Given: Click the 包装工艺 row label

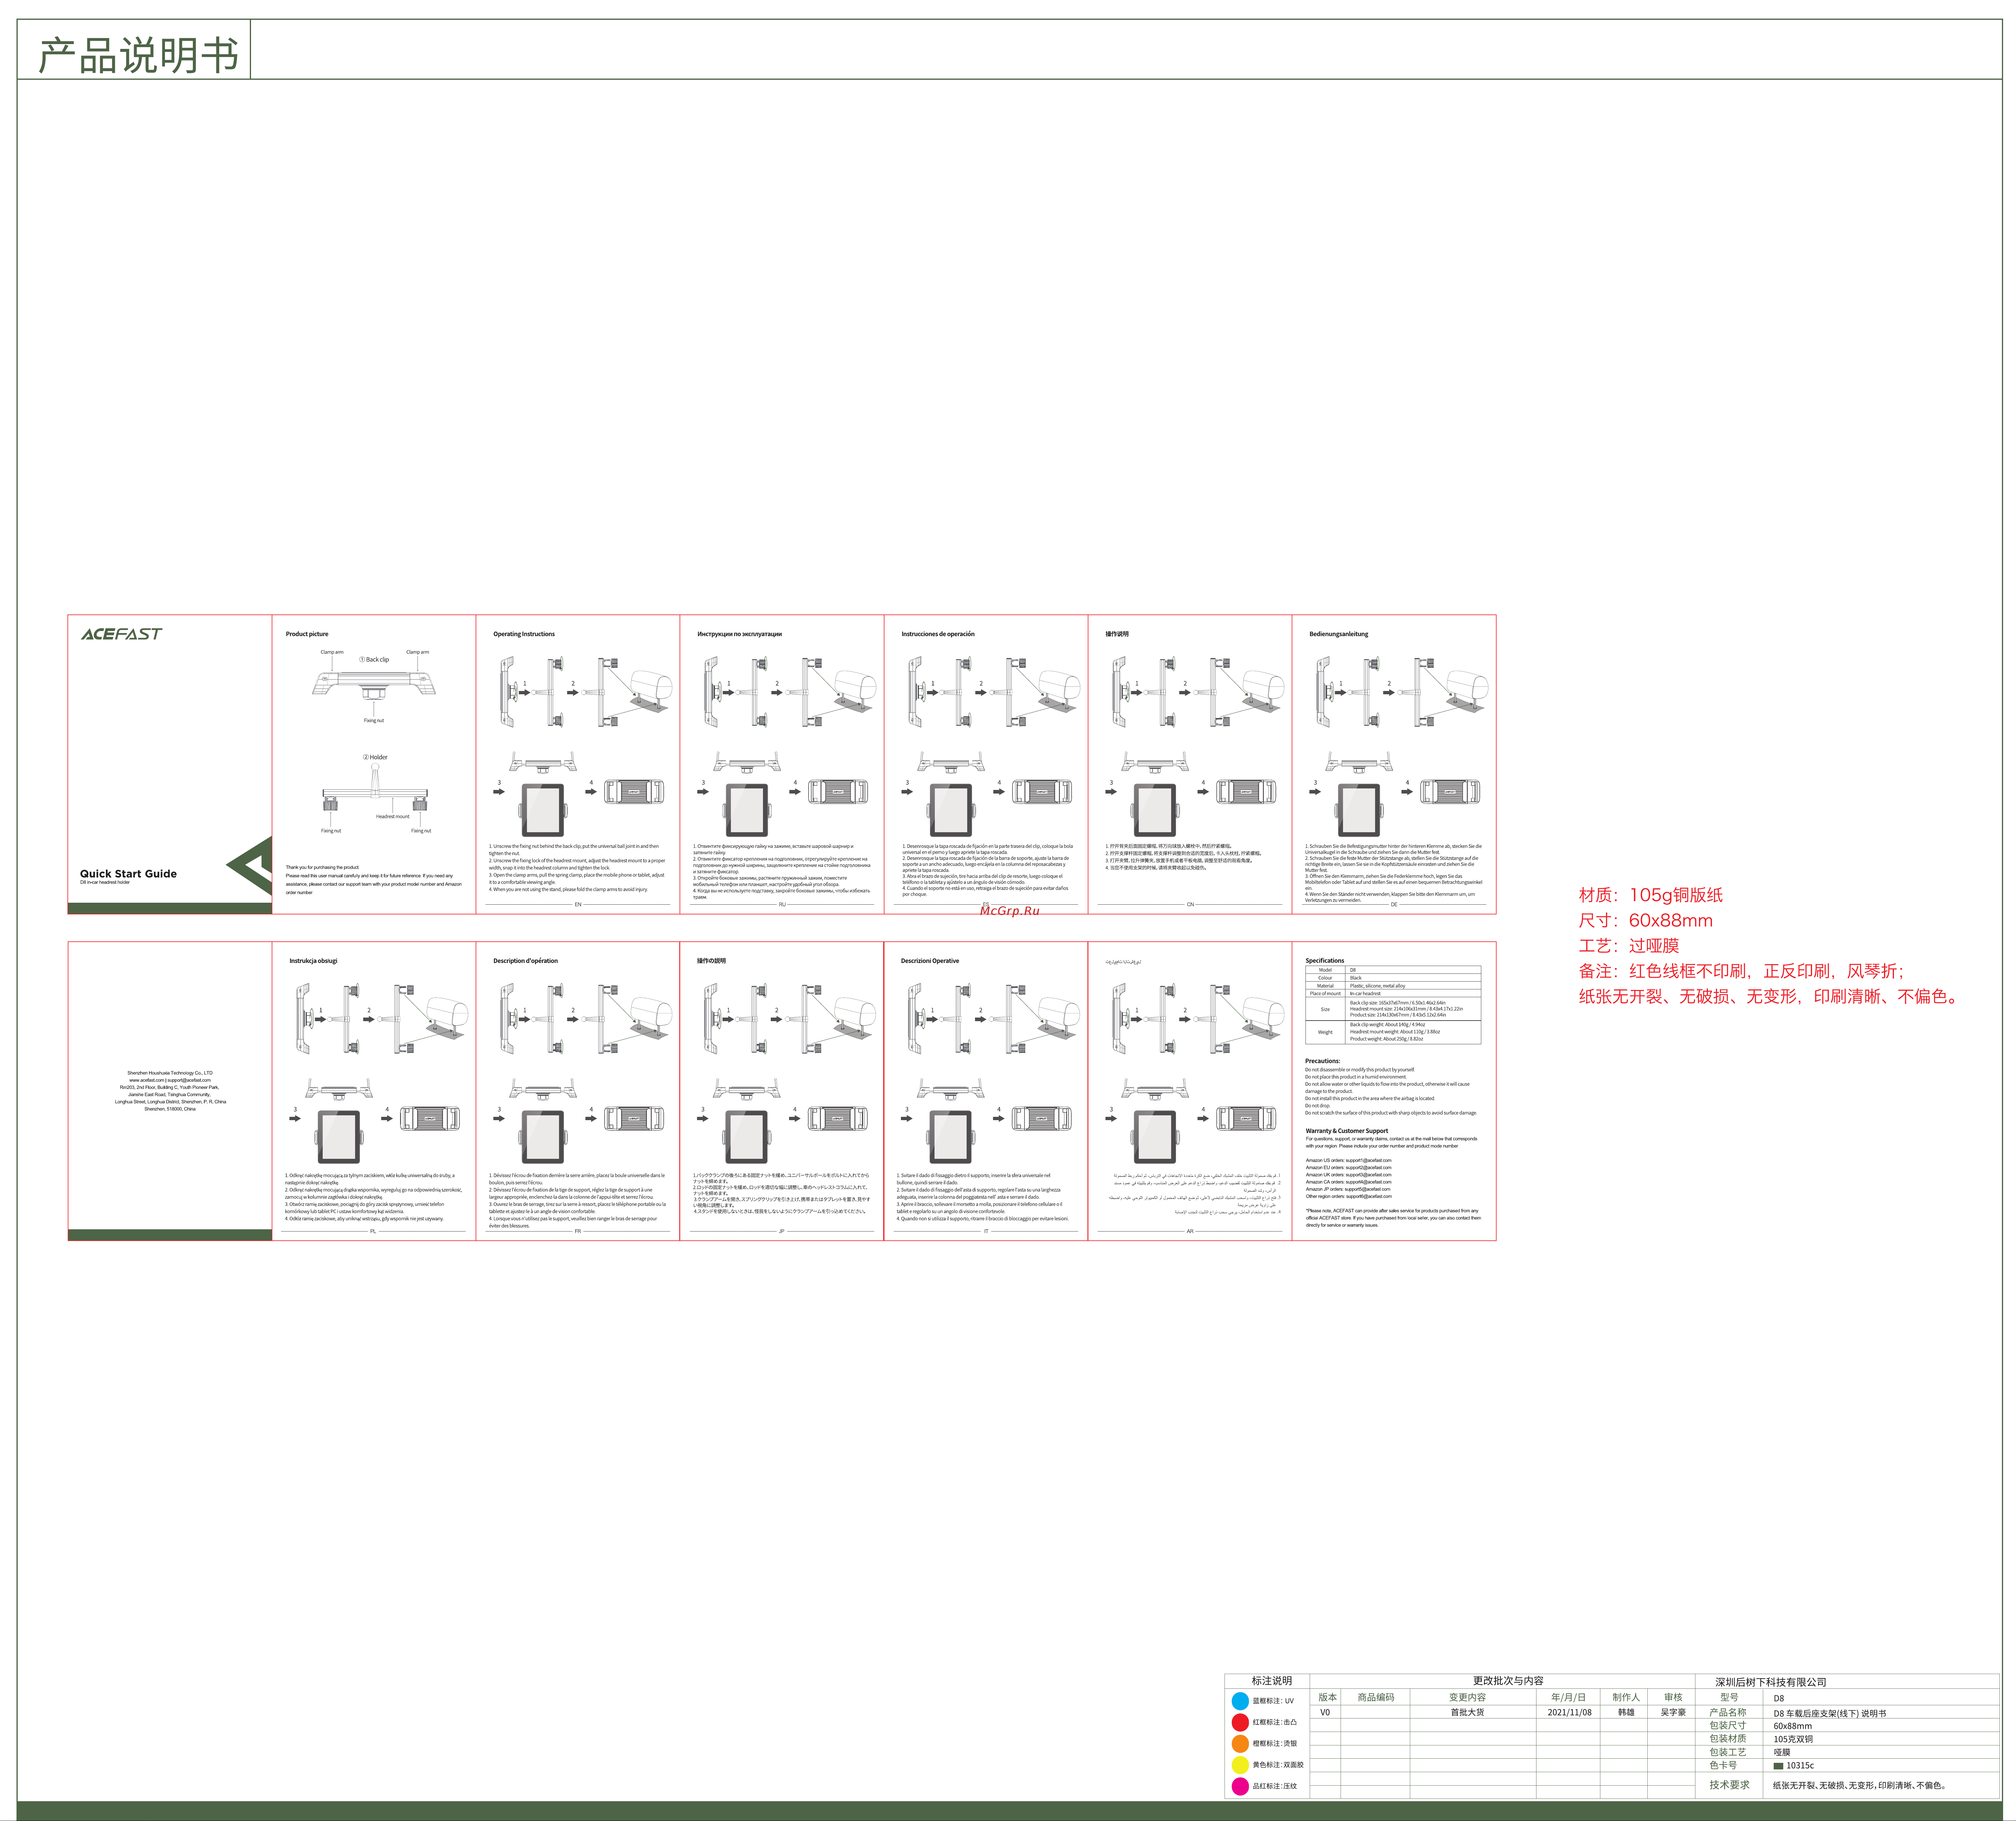Looking at the screenshot, I should coord(1728,1752).
